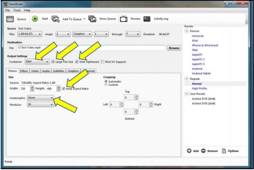
Task: Open the preset Options document icon
Action: (224, 151)
